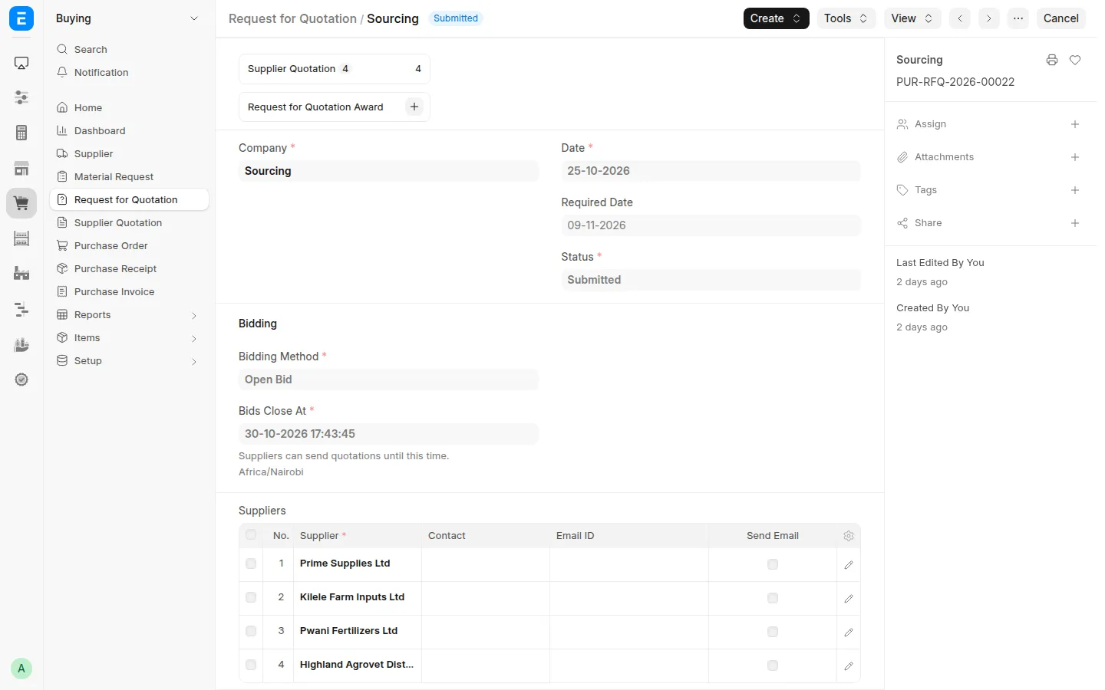Open Supplier in sidebar
This screenshot has height=690, width=1105.
click(x=129, y=154)
